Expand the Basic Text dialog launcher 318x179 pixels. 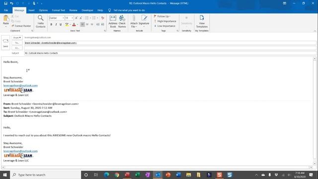point(105,31)
